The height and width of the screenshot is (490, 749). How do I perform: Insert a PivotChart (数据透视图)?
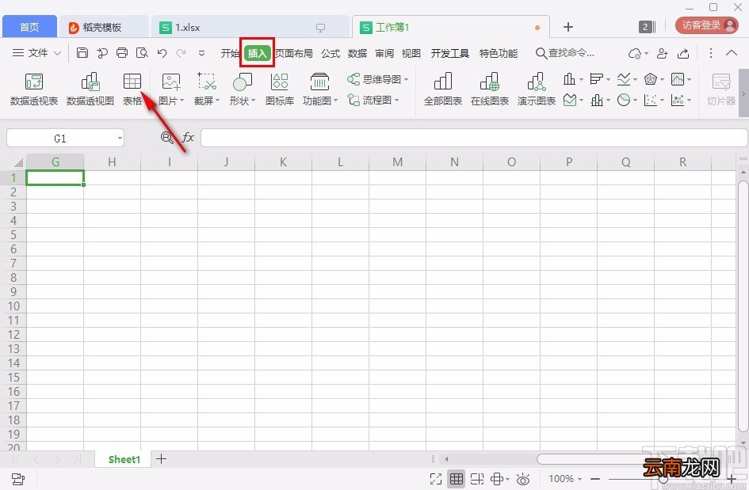90,89
